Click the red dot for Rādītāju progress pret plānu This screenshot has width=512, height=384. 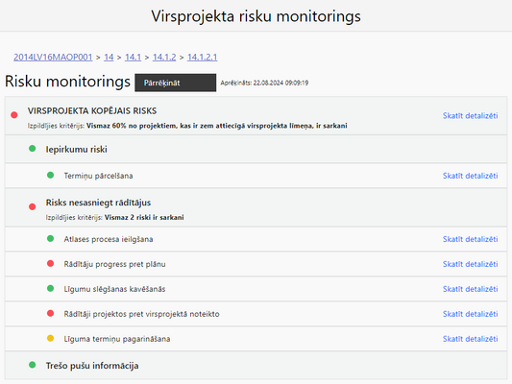point(50,263)
